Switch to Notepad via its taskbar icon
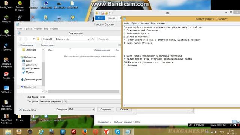The height and width of the screenshot is (135, 240). [x=128, y=132]
